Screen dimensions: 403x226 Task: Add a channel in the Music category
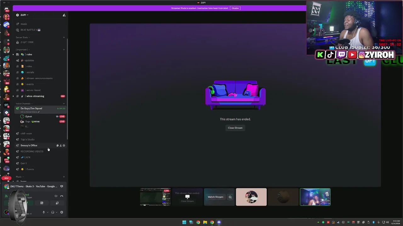[64, 177]
